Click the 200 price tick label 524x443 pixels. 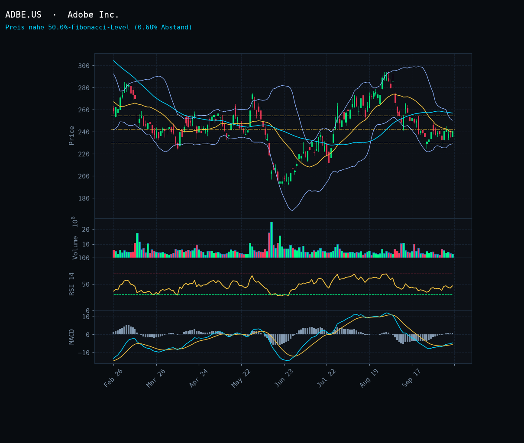[84, 176]
